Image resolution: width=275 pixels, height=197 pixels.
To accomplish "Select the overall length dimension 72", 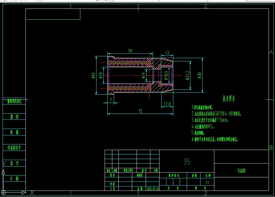I will pyautogui.click(x=140, y=111).
